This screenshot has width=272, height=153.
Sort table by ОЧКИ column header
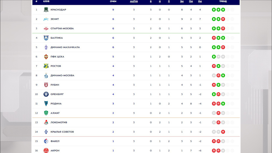[113, 1]
